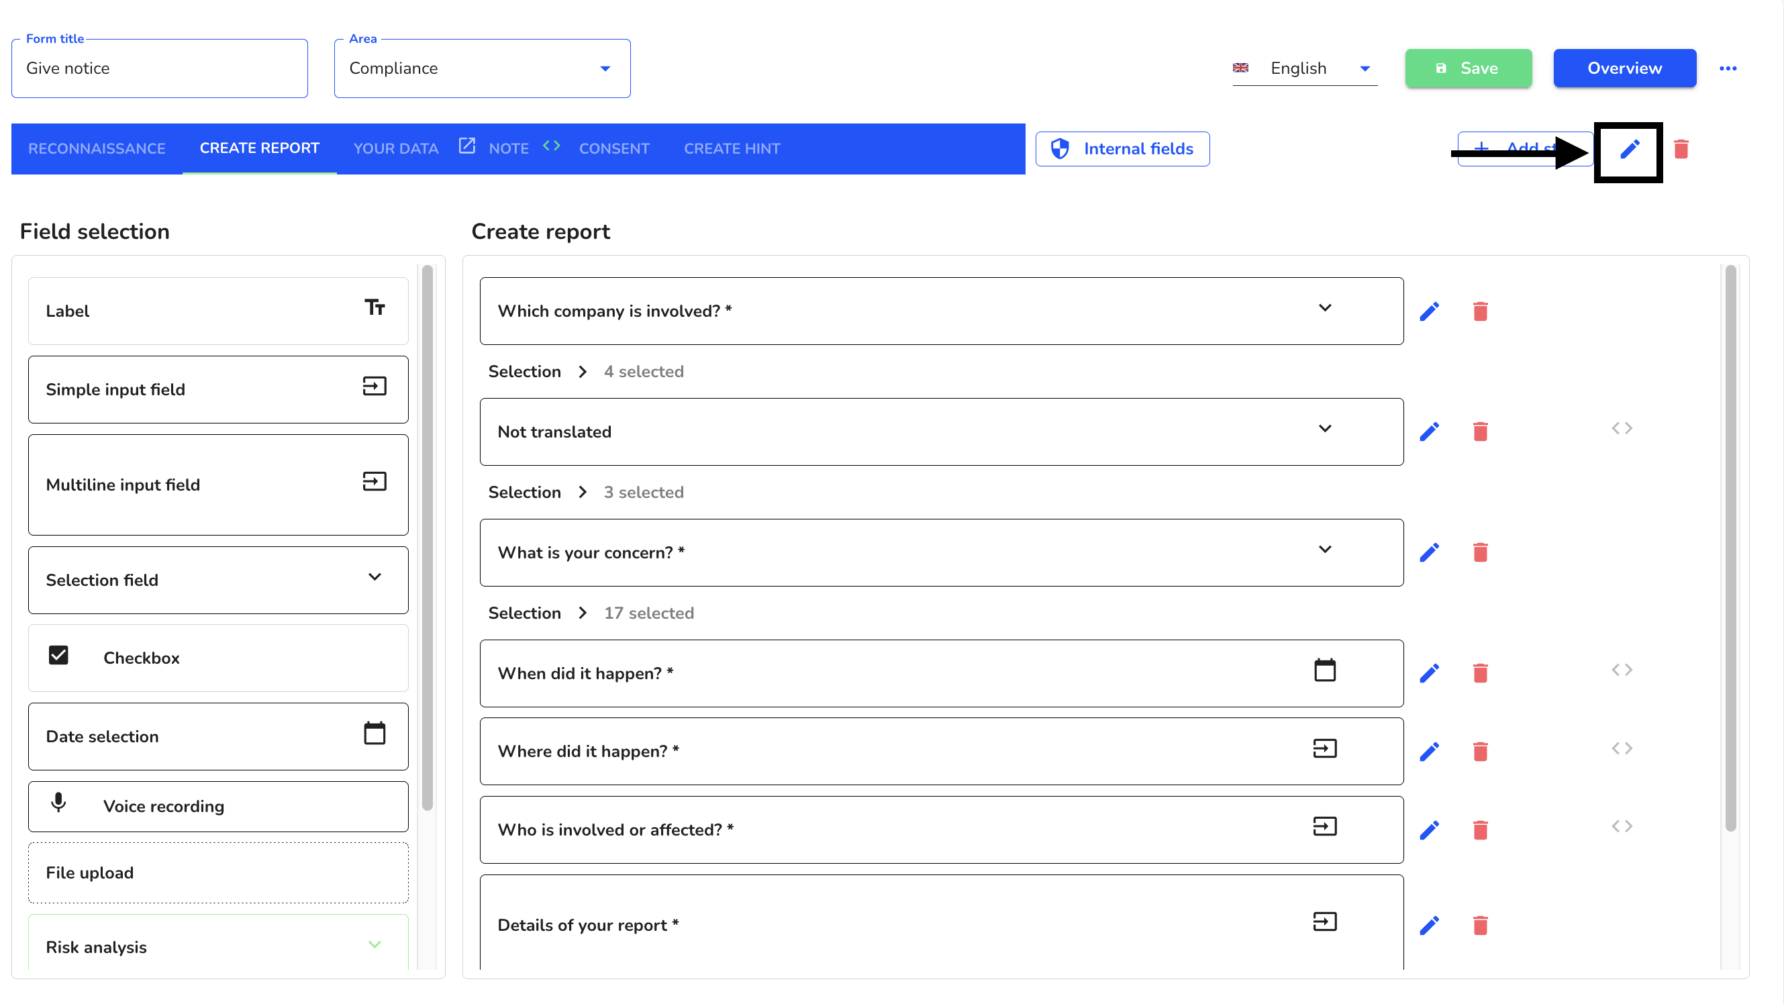
Task: Click the code brackets icon next to 'Not translated'
Action: (x=1622, y=428)
